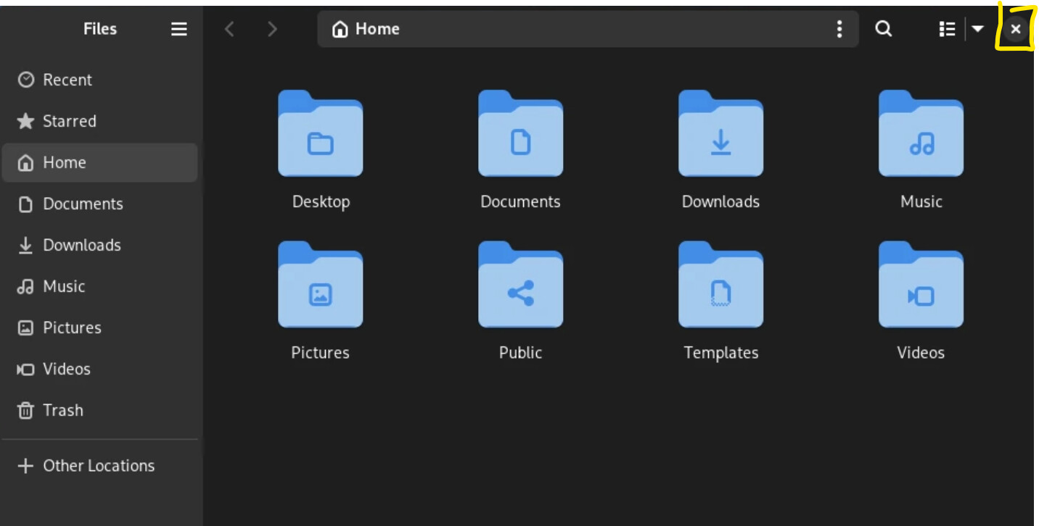
Task: Open Other Locations in sidebar
Action: [98, 466]
